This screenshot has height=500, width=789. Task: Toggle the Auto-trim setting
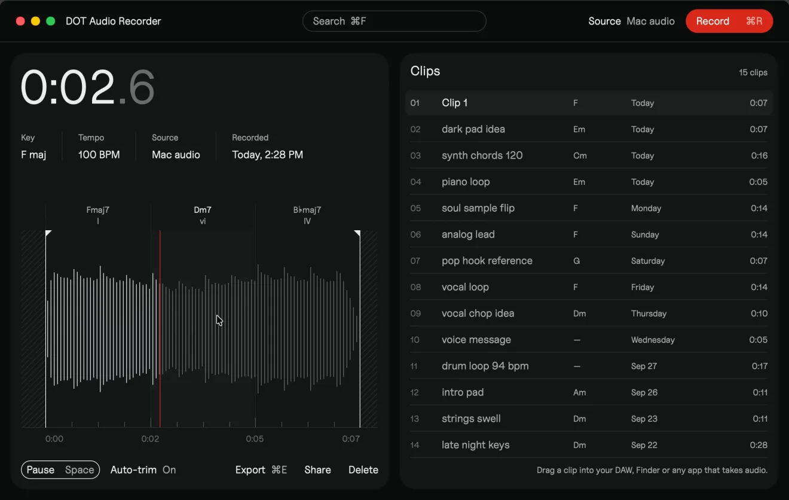click(143, 470)
